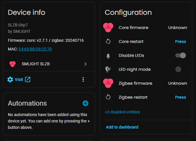This screenshot has width=196, height=141.
Task: Enable the LED night mode switch
Action: coord(180,69)
